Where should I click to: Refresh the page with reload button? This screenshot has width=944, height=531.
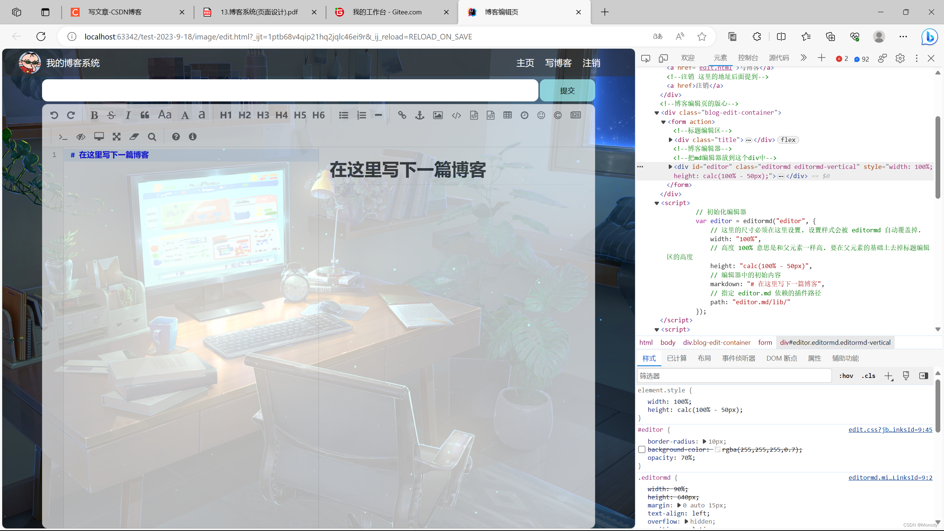point(41,37)
